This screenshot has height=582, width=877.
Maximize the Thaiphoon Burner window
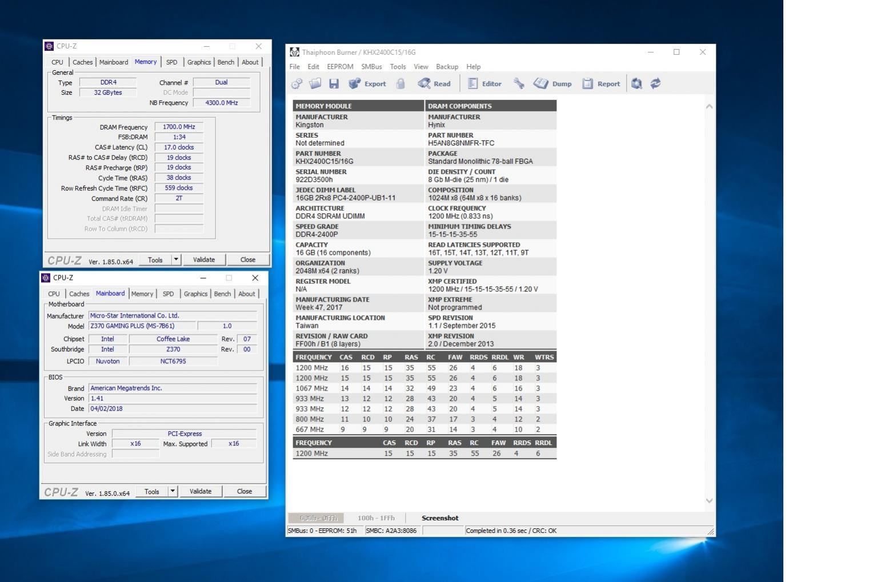pos(676,52)
